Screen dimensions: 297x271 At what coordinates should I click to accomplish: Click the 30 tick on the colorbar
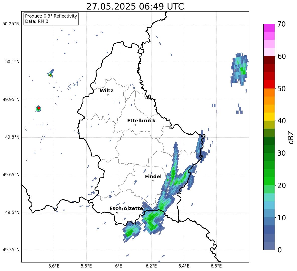tap(281, 153)
